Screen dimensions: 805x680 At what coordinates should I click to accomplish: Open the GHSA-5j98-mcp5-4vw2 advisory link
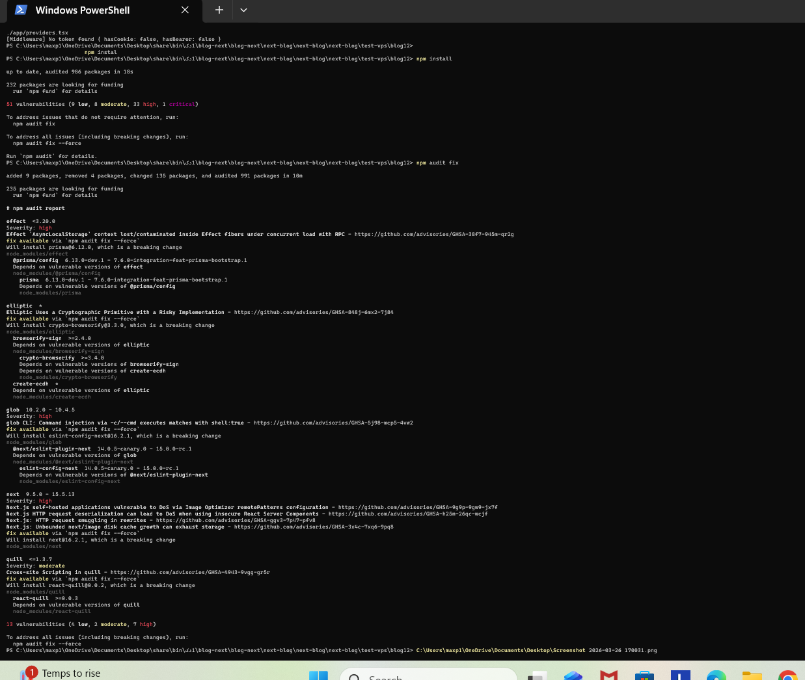333,423
